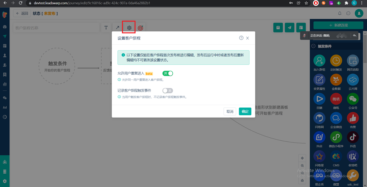
Task: Reload the browser page
Action: pos(21,3)
